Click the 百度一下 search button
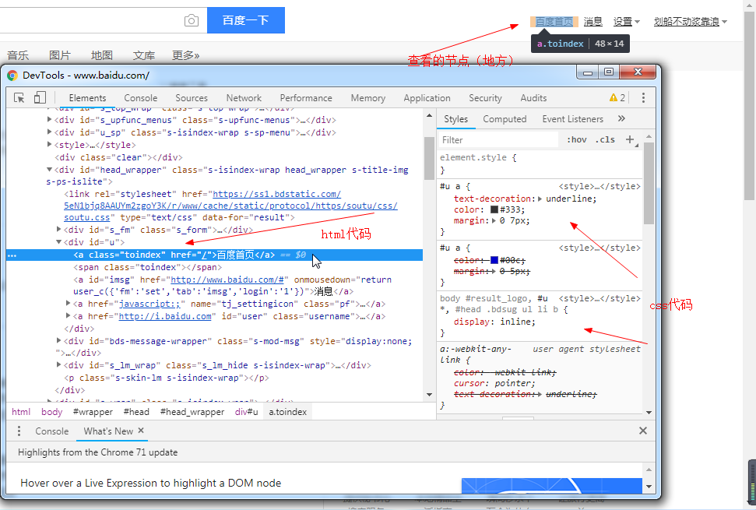Viewport: 756px width, 510px height. point(246,20)
